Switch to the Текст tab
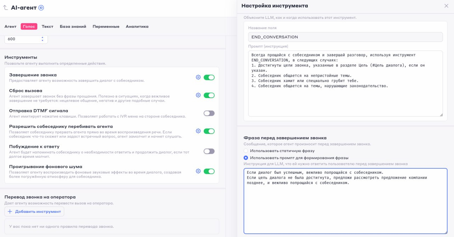The width and height of the screenshot is (454, 237). coord(48,26)
